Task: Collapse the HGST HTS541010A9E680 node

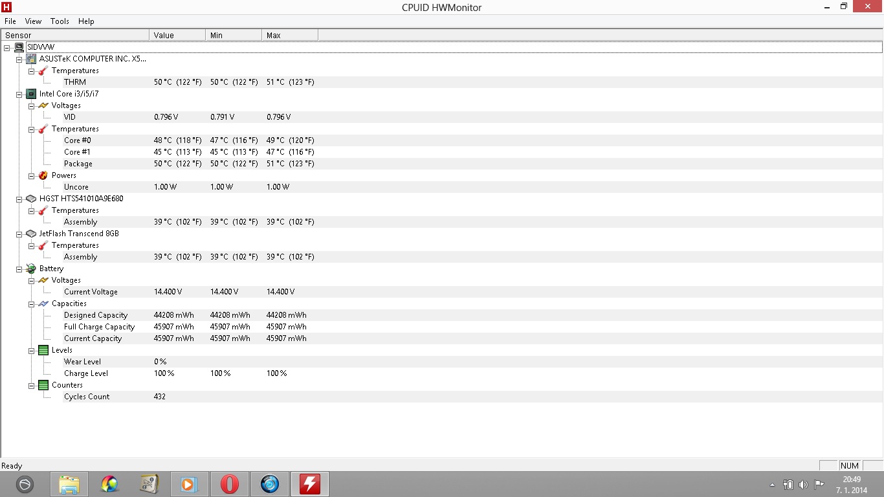Action: tap(19, 199)
